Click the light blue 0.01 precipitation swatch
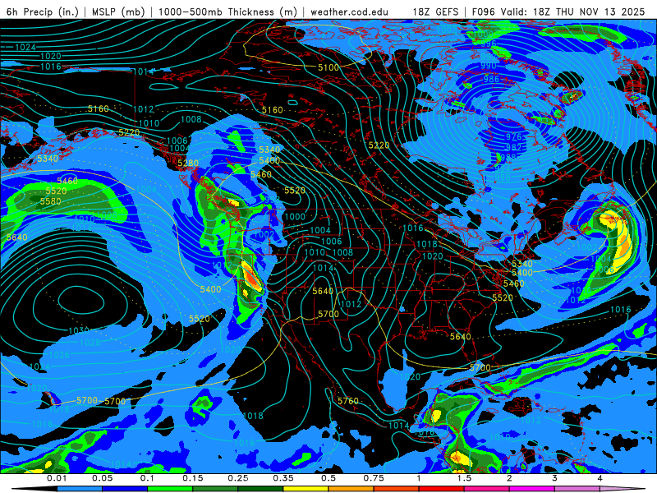Viewport: 657px width, 493px height. 79,489
